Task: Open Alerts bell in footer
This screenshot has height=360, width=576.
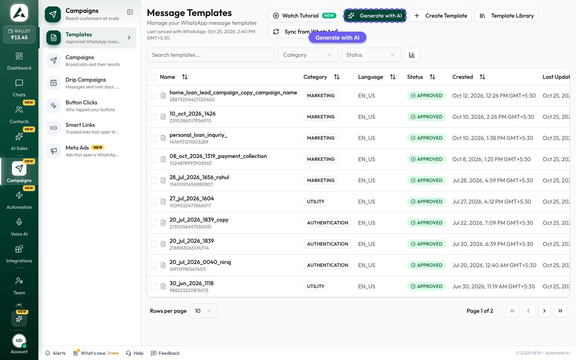Action: point(55,353)
